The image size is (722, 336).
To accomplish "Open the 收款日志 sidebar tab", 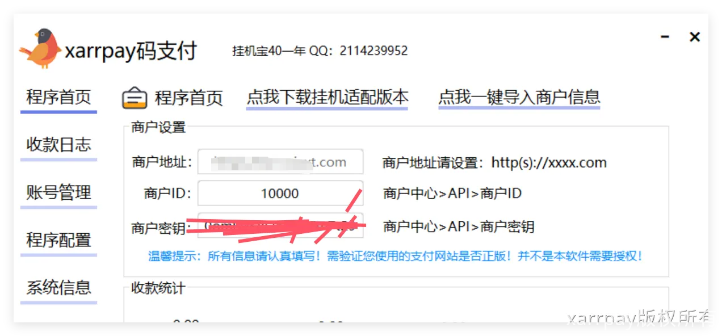I will pyautogui.click(x=58, y=145).
